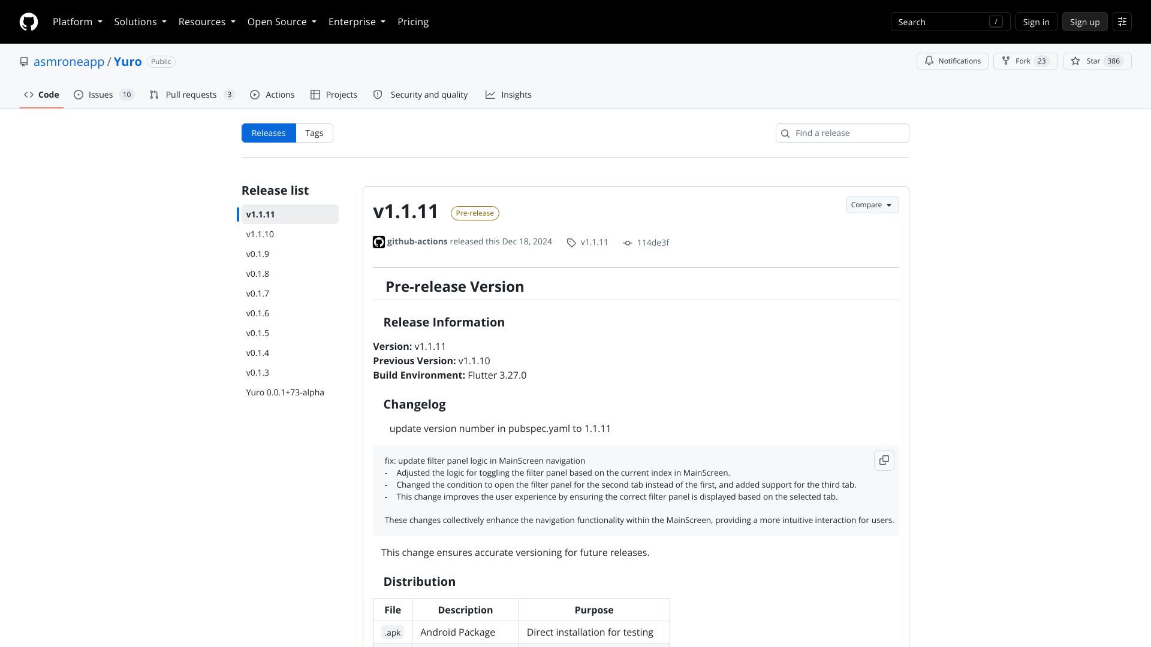
Task: Click the Sign in button
Action: (1036, 22)
